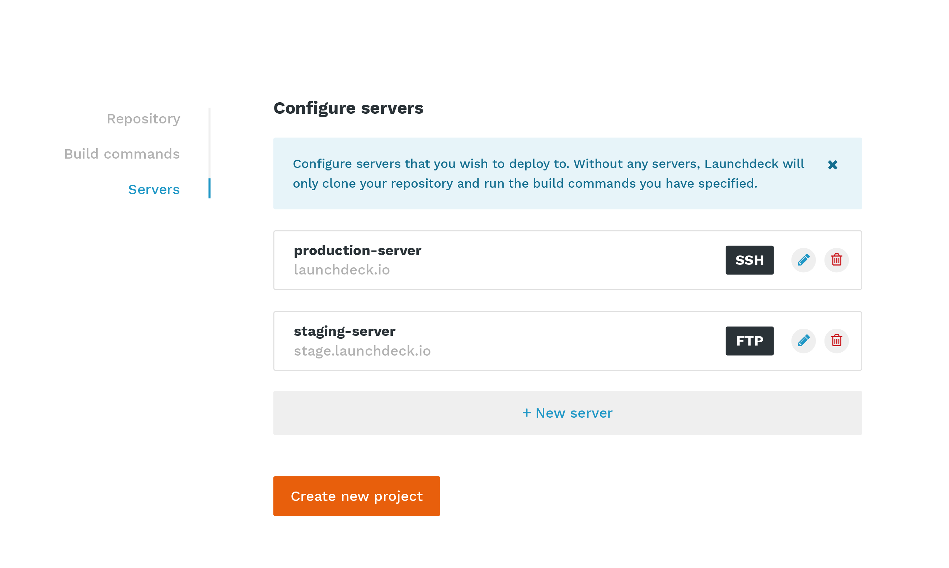Click the launchdeck.io host text
Image resolution: width=949 pixels, height=568 pixels.
click(x=341, y=270)
